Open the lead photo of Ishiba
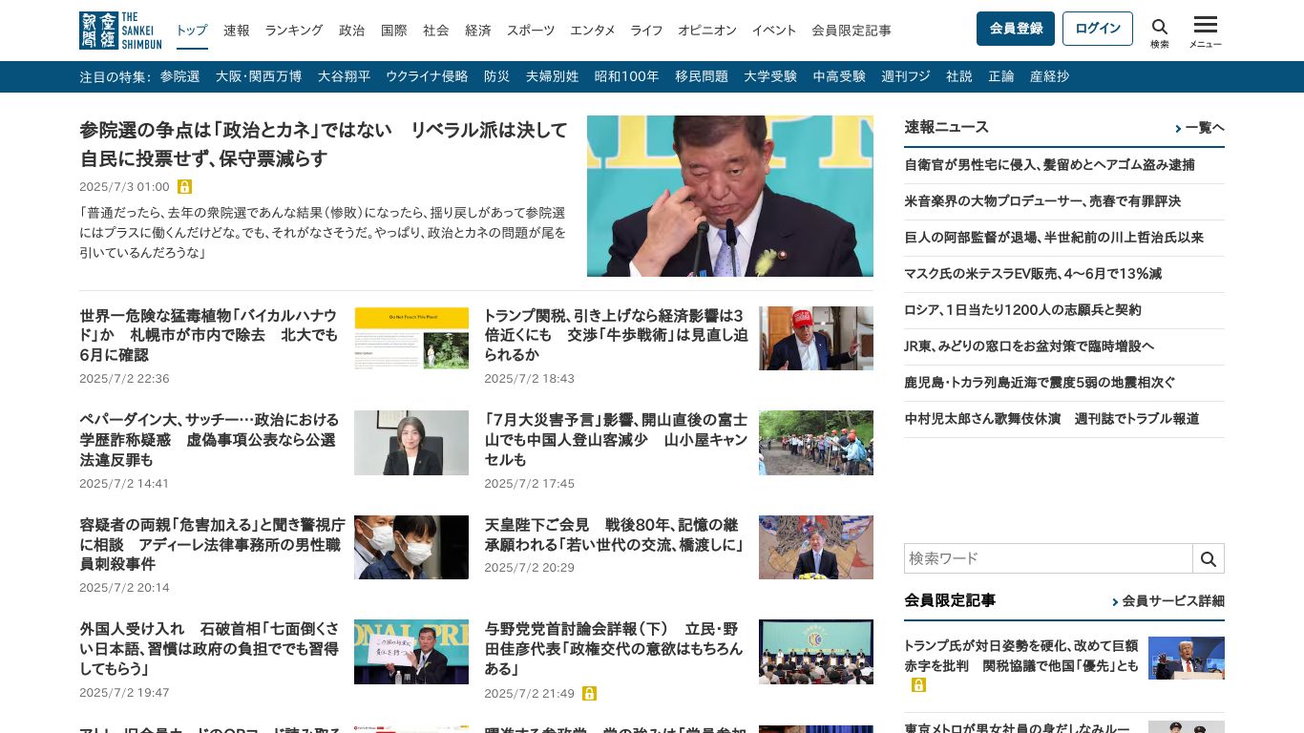This screenshot has width=1304, height=733. click(x=730, y=196)
